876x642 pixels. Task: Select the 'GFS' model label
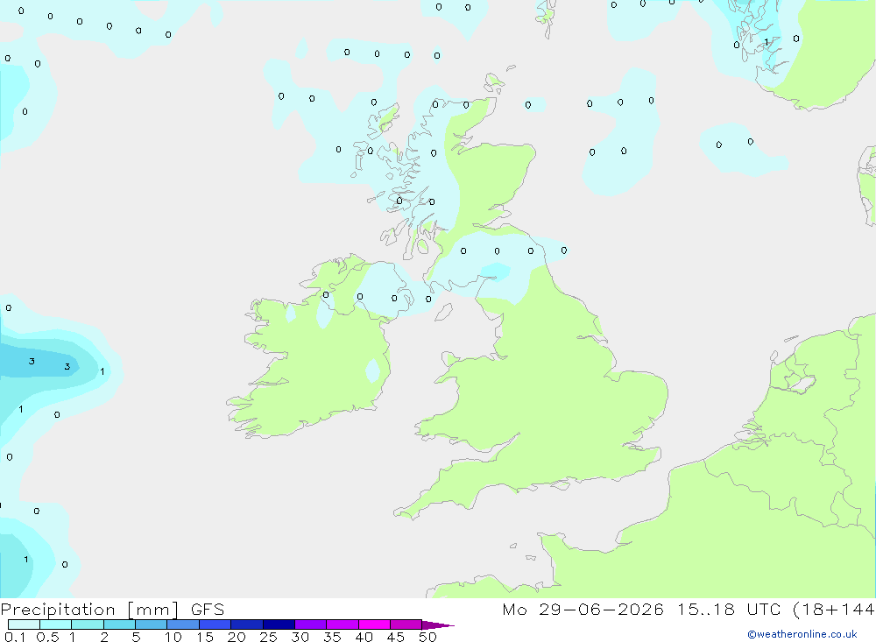(208, 609)
